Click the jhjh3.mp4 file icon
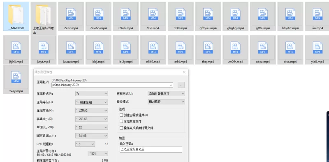 (16, 48)
